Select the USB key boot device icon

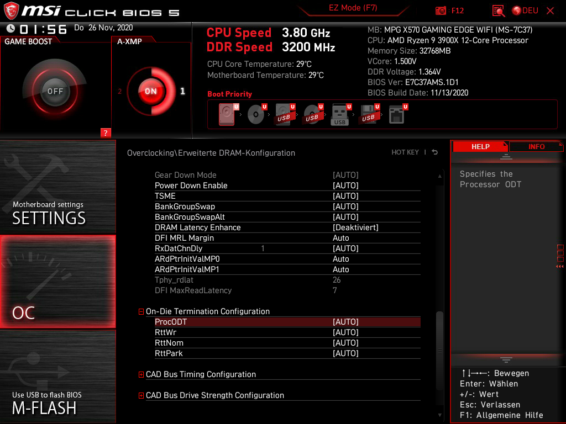[x=340, y=115]
